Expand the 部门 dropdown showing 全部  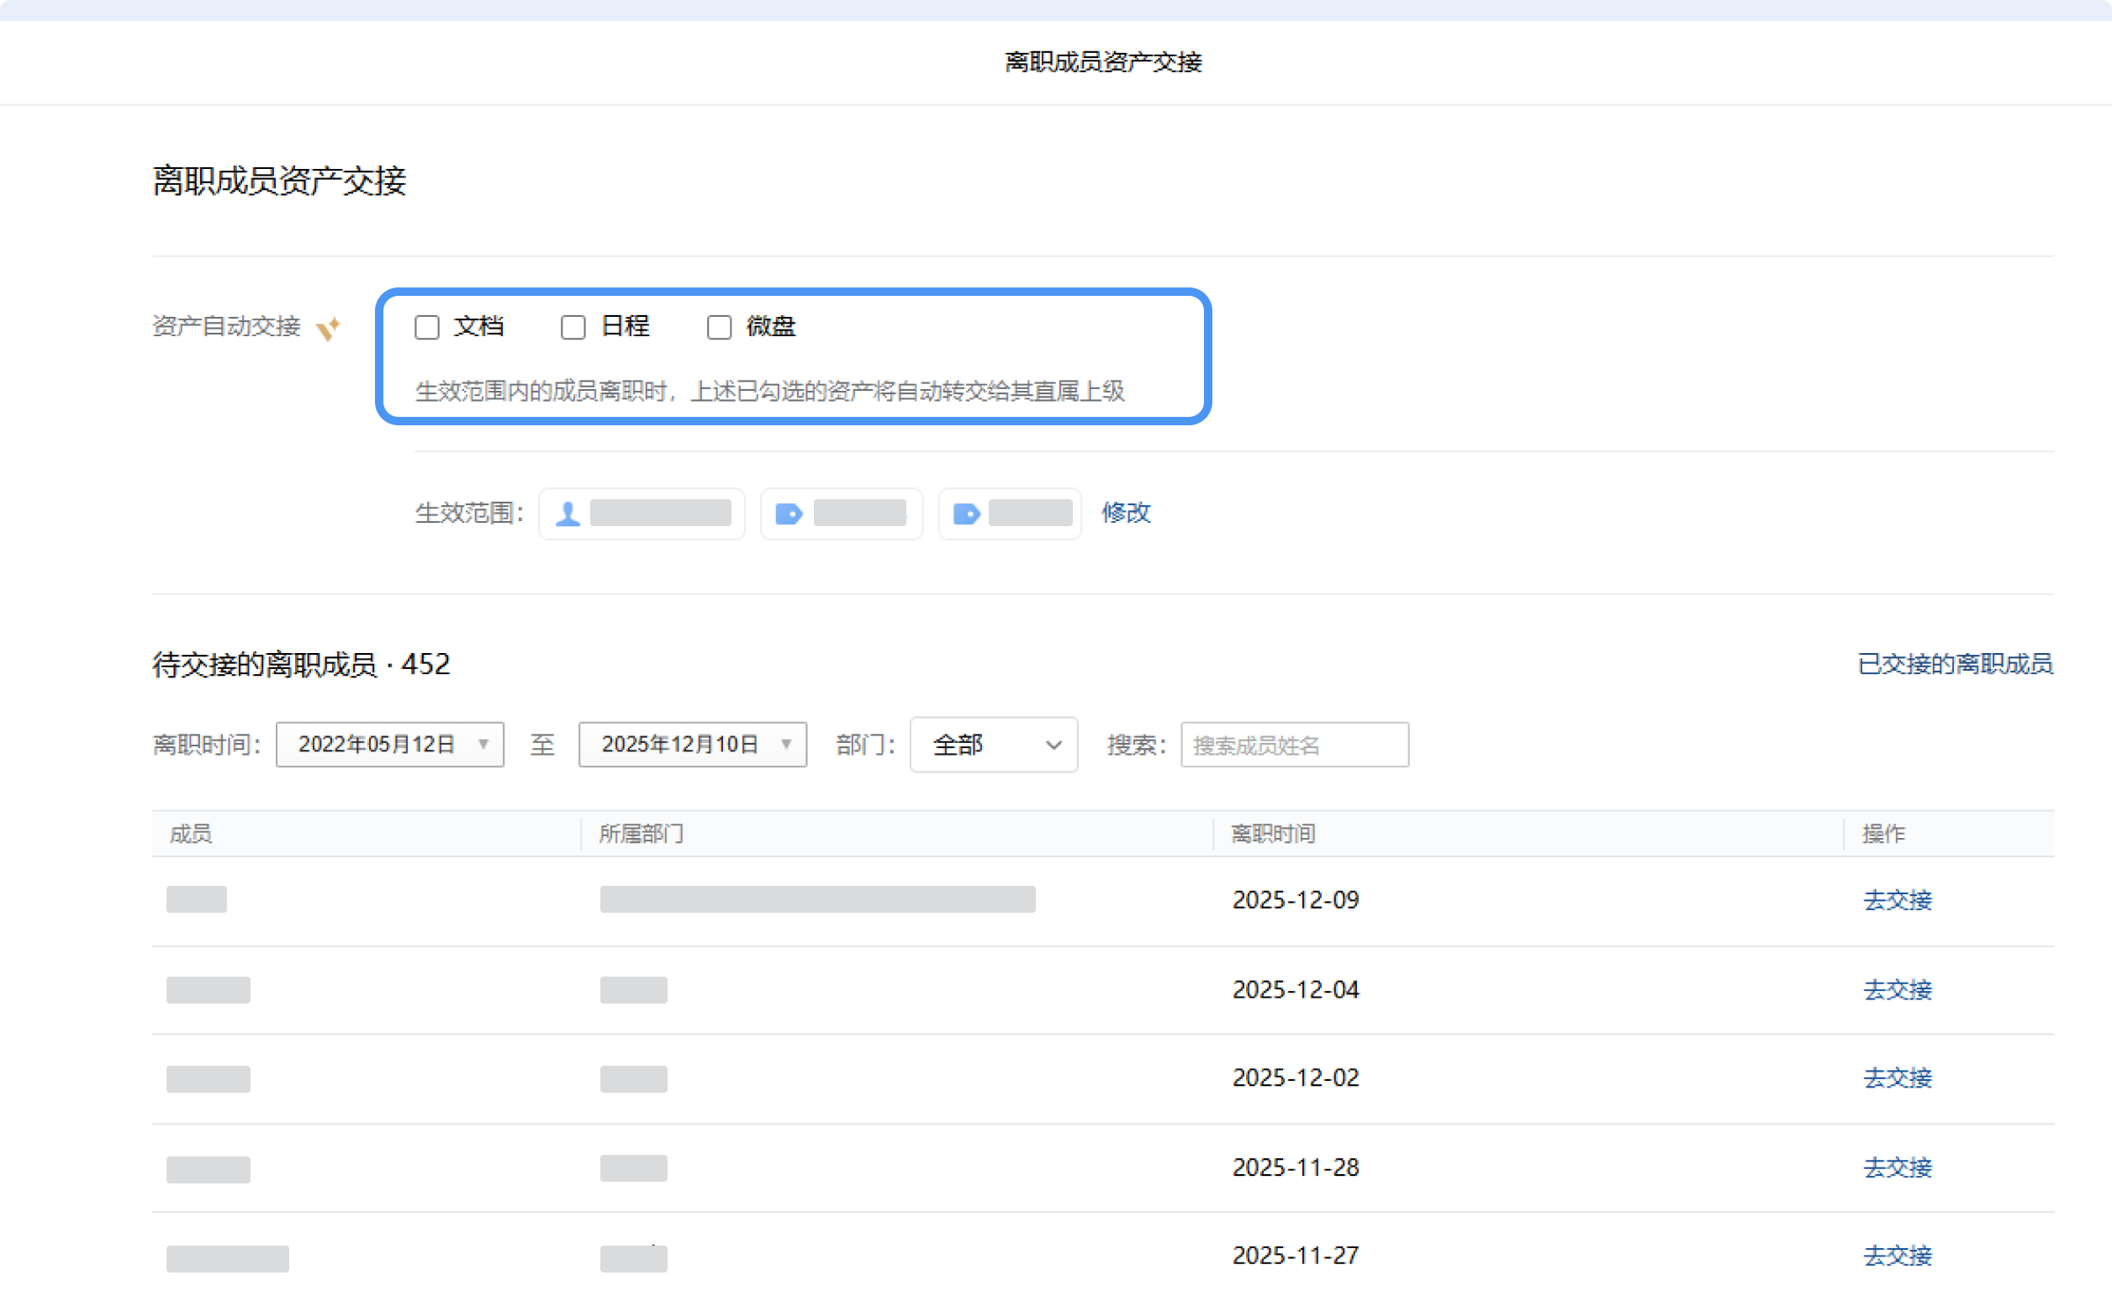tap(994, 745)
